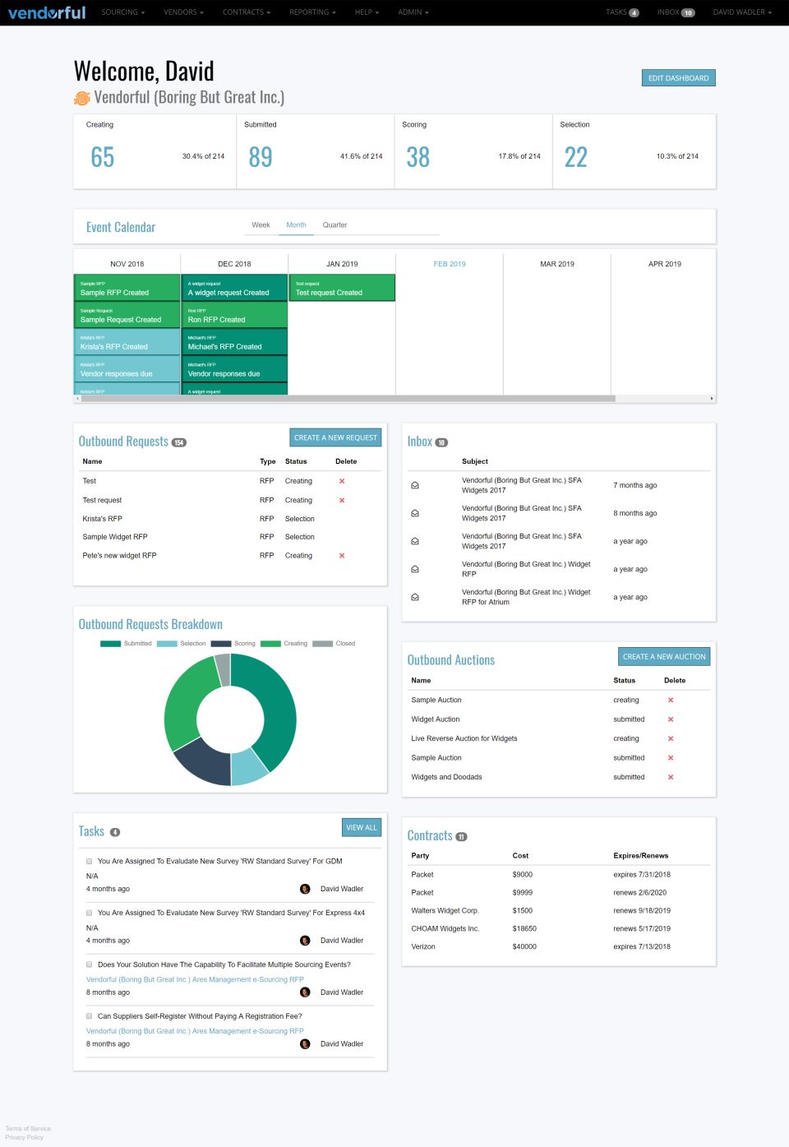Screen dimensions: 789x1147
Task: Check the Express 4x4 survey task
Action: coord(90,913)
